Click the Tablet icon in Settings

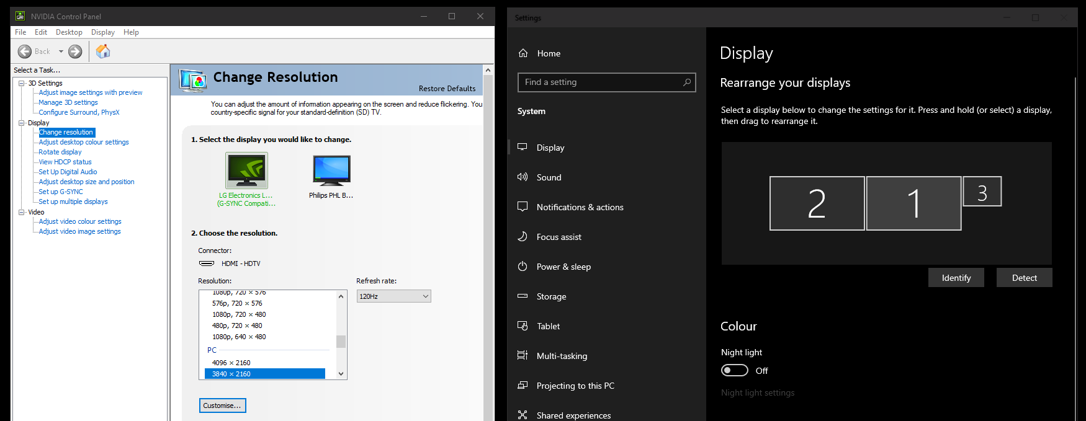point(523,326)
